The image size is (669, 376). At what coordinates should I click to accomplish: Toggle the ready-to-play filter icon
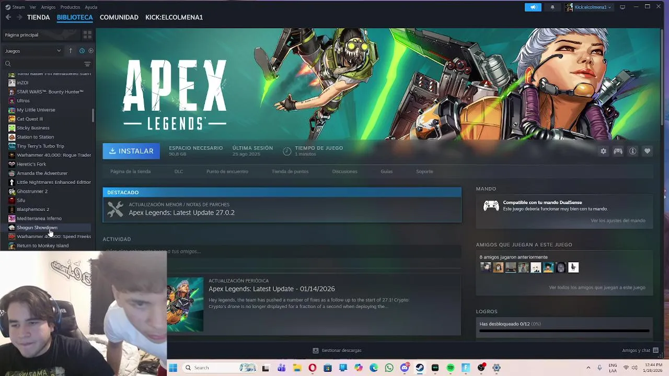[90, 51]
